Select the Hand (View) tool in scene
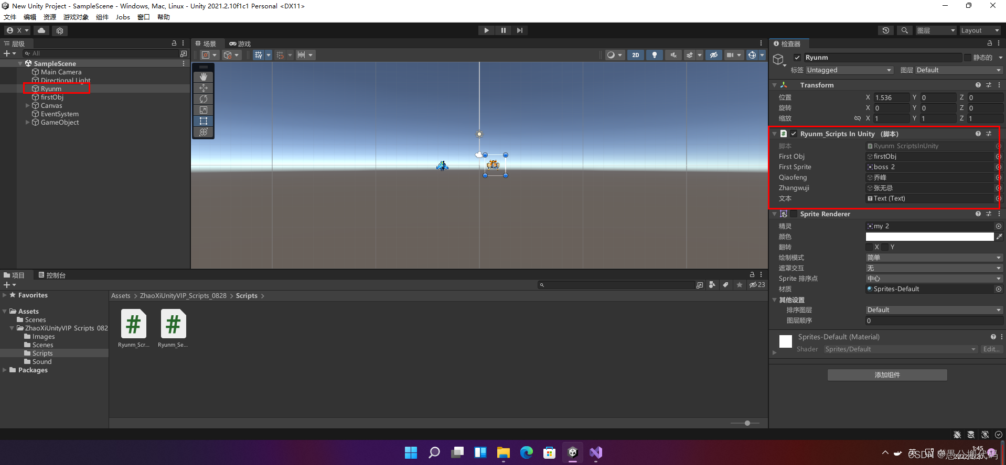Screen dimensions: 1006x465 point(204,77)
